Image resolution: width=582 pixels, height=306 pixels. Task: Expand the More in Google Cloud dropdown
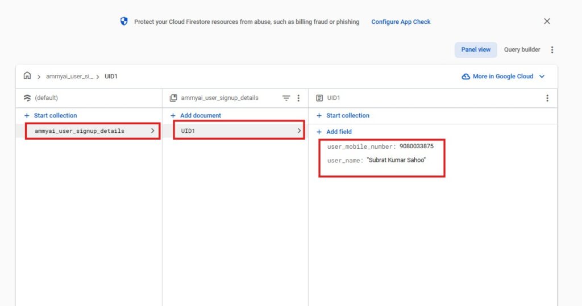coord(542,77)
